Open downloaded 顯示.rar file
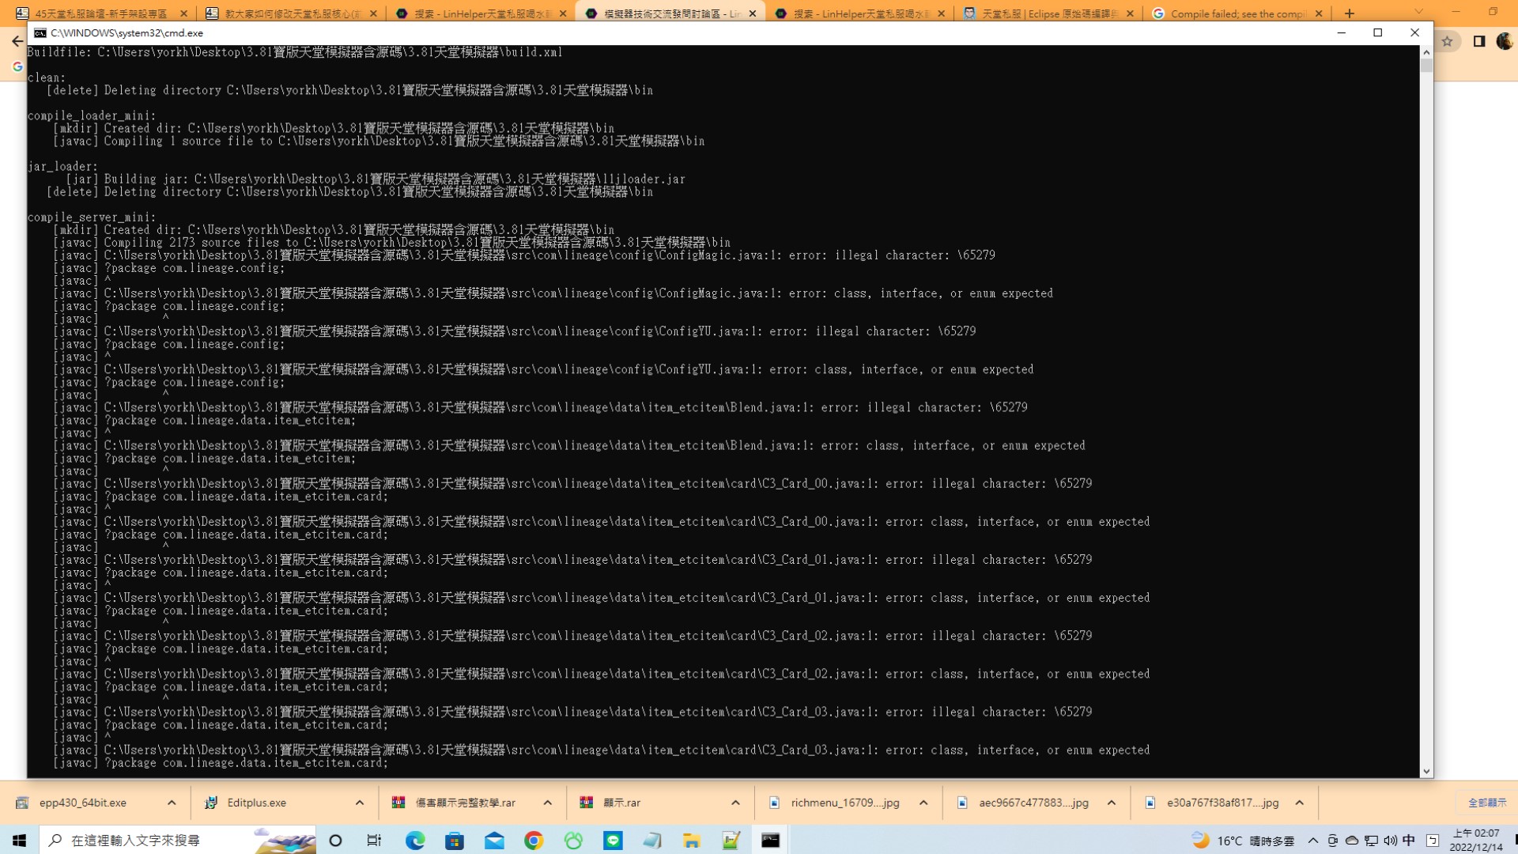The image size is (1518, 854). (x=621, y=803)
